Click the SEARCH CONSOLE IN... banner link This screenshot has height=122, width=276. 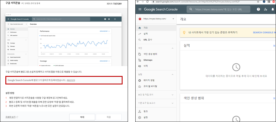[x=264, y=33]
